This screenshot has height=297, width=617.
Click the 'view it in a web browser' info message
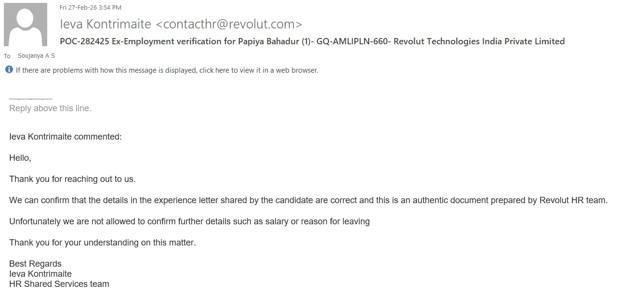[167, 70]
